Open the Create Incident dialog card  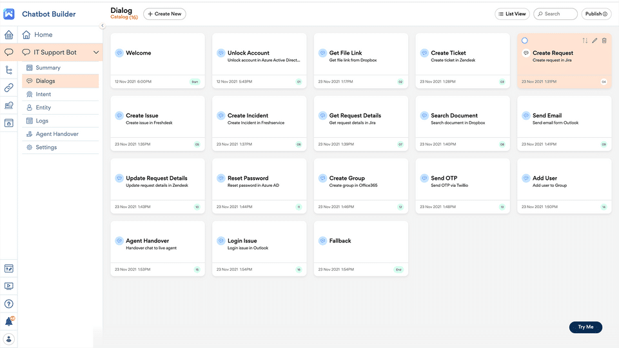coord(259,123)
